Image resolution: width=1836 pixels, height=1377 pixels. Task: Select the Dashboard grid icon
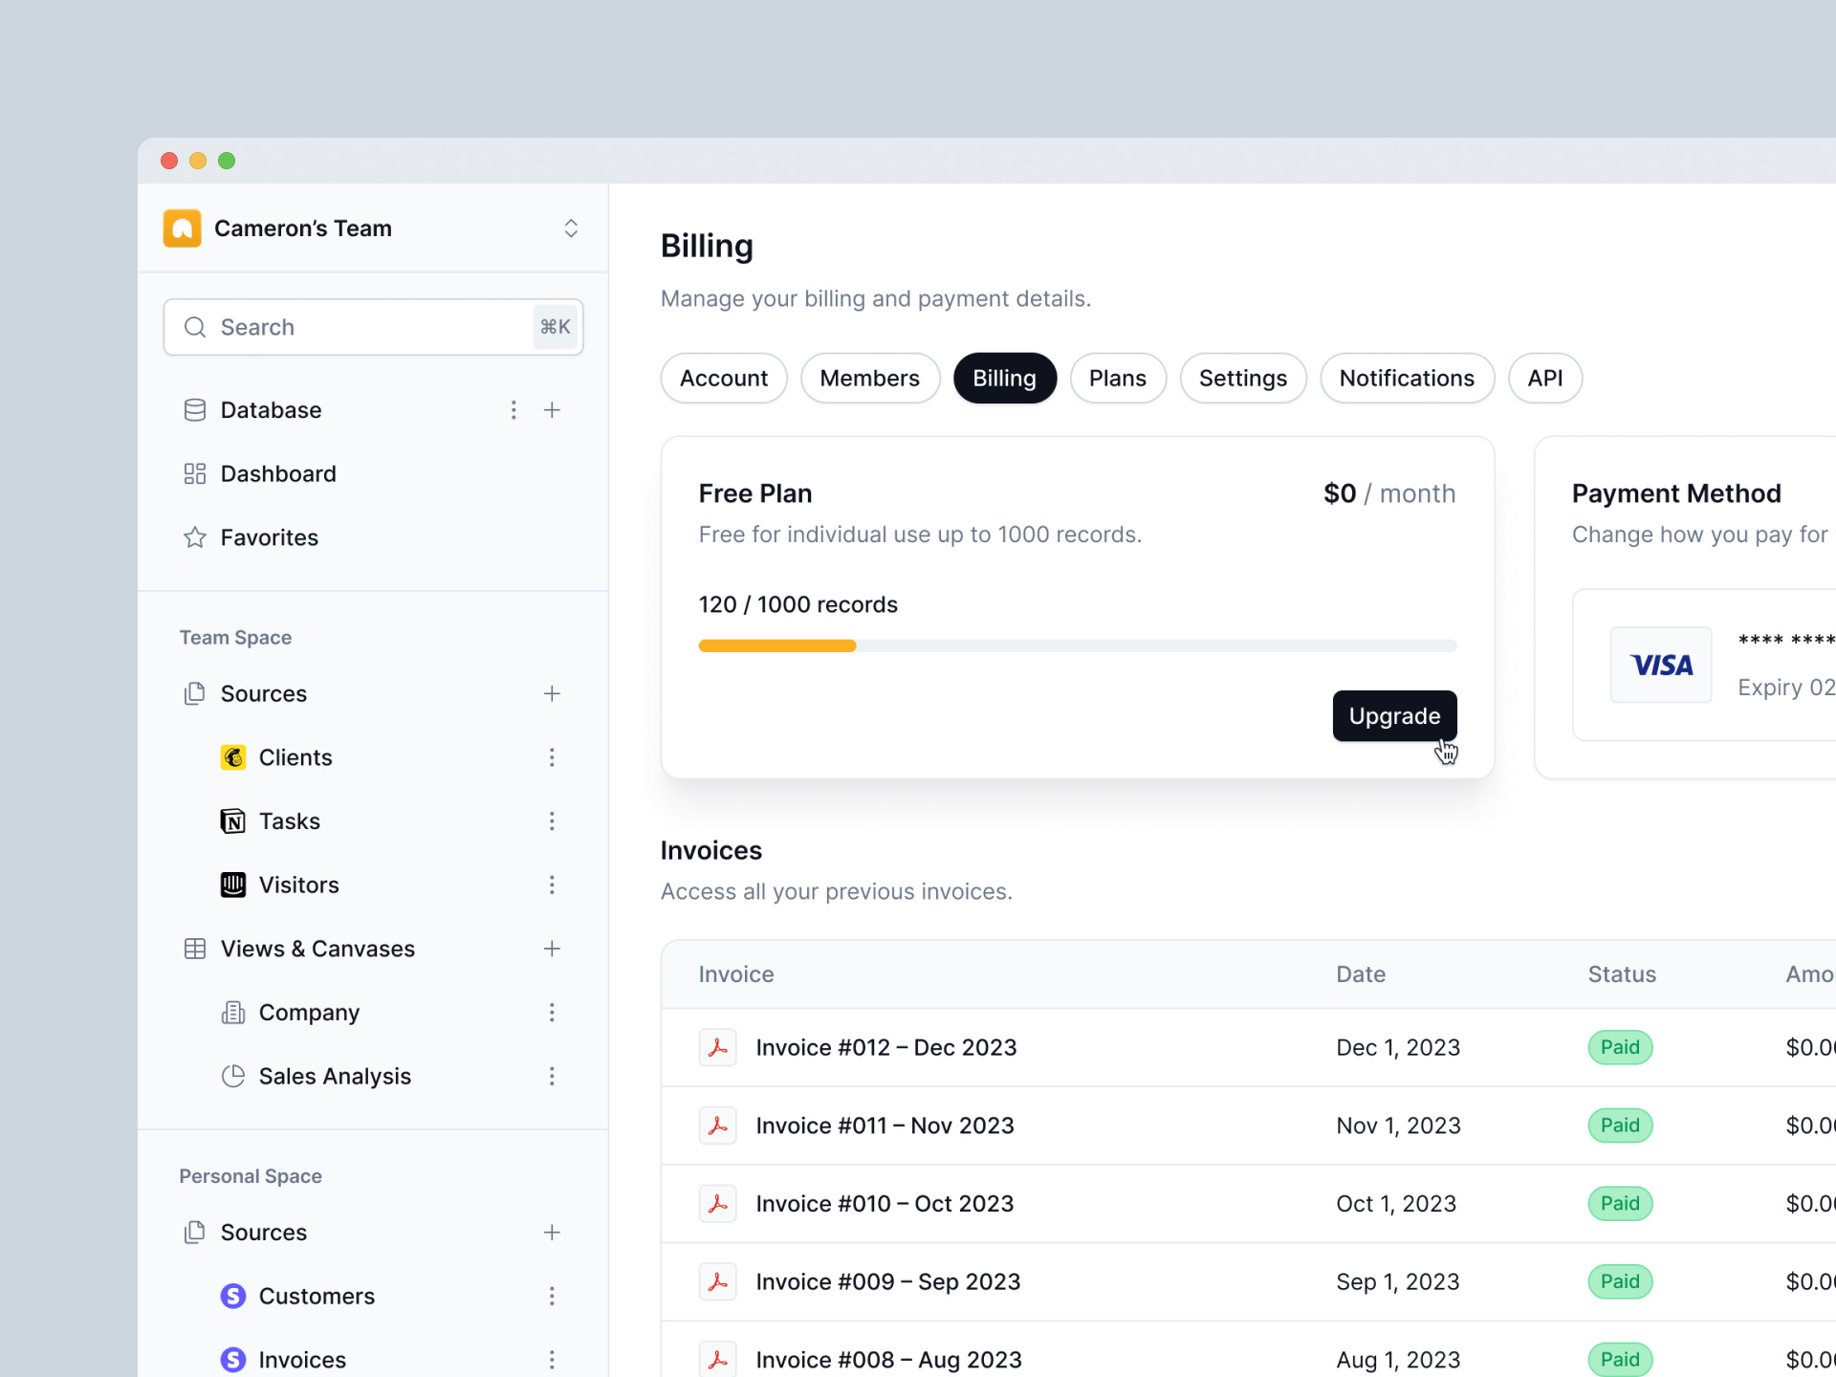pos(195,473)
